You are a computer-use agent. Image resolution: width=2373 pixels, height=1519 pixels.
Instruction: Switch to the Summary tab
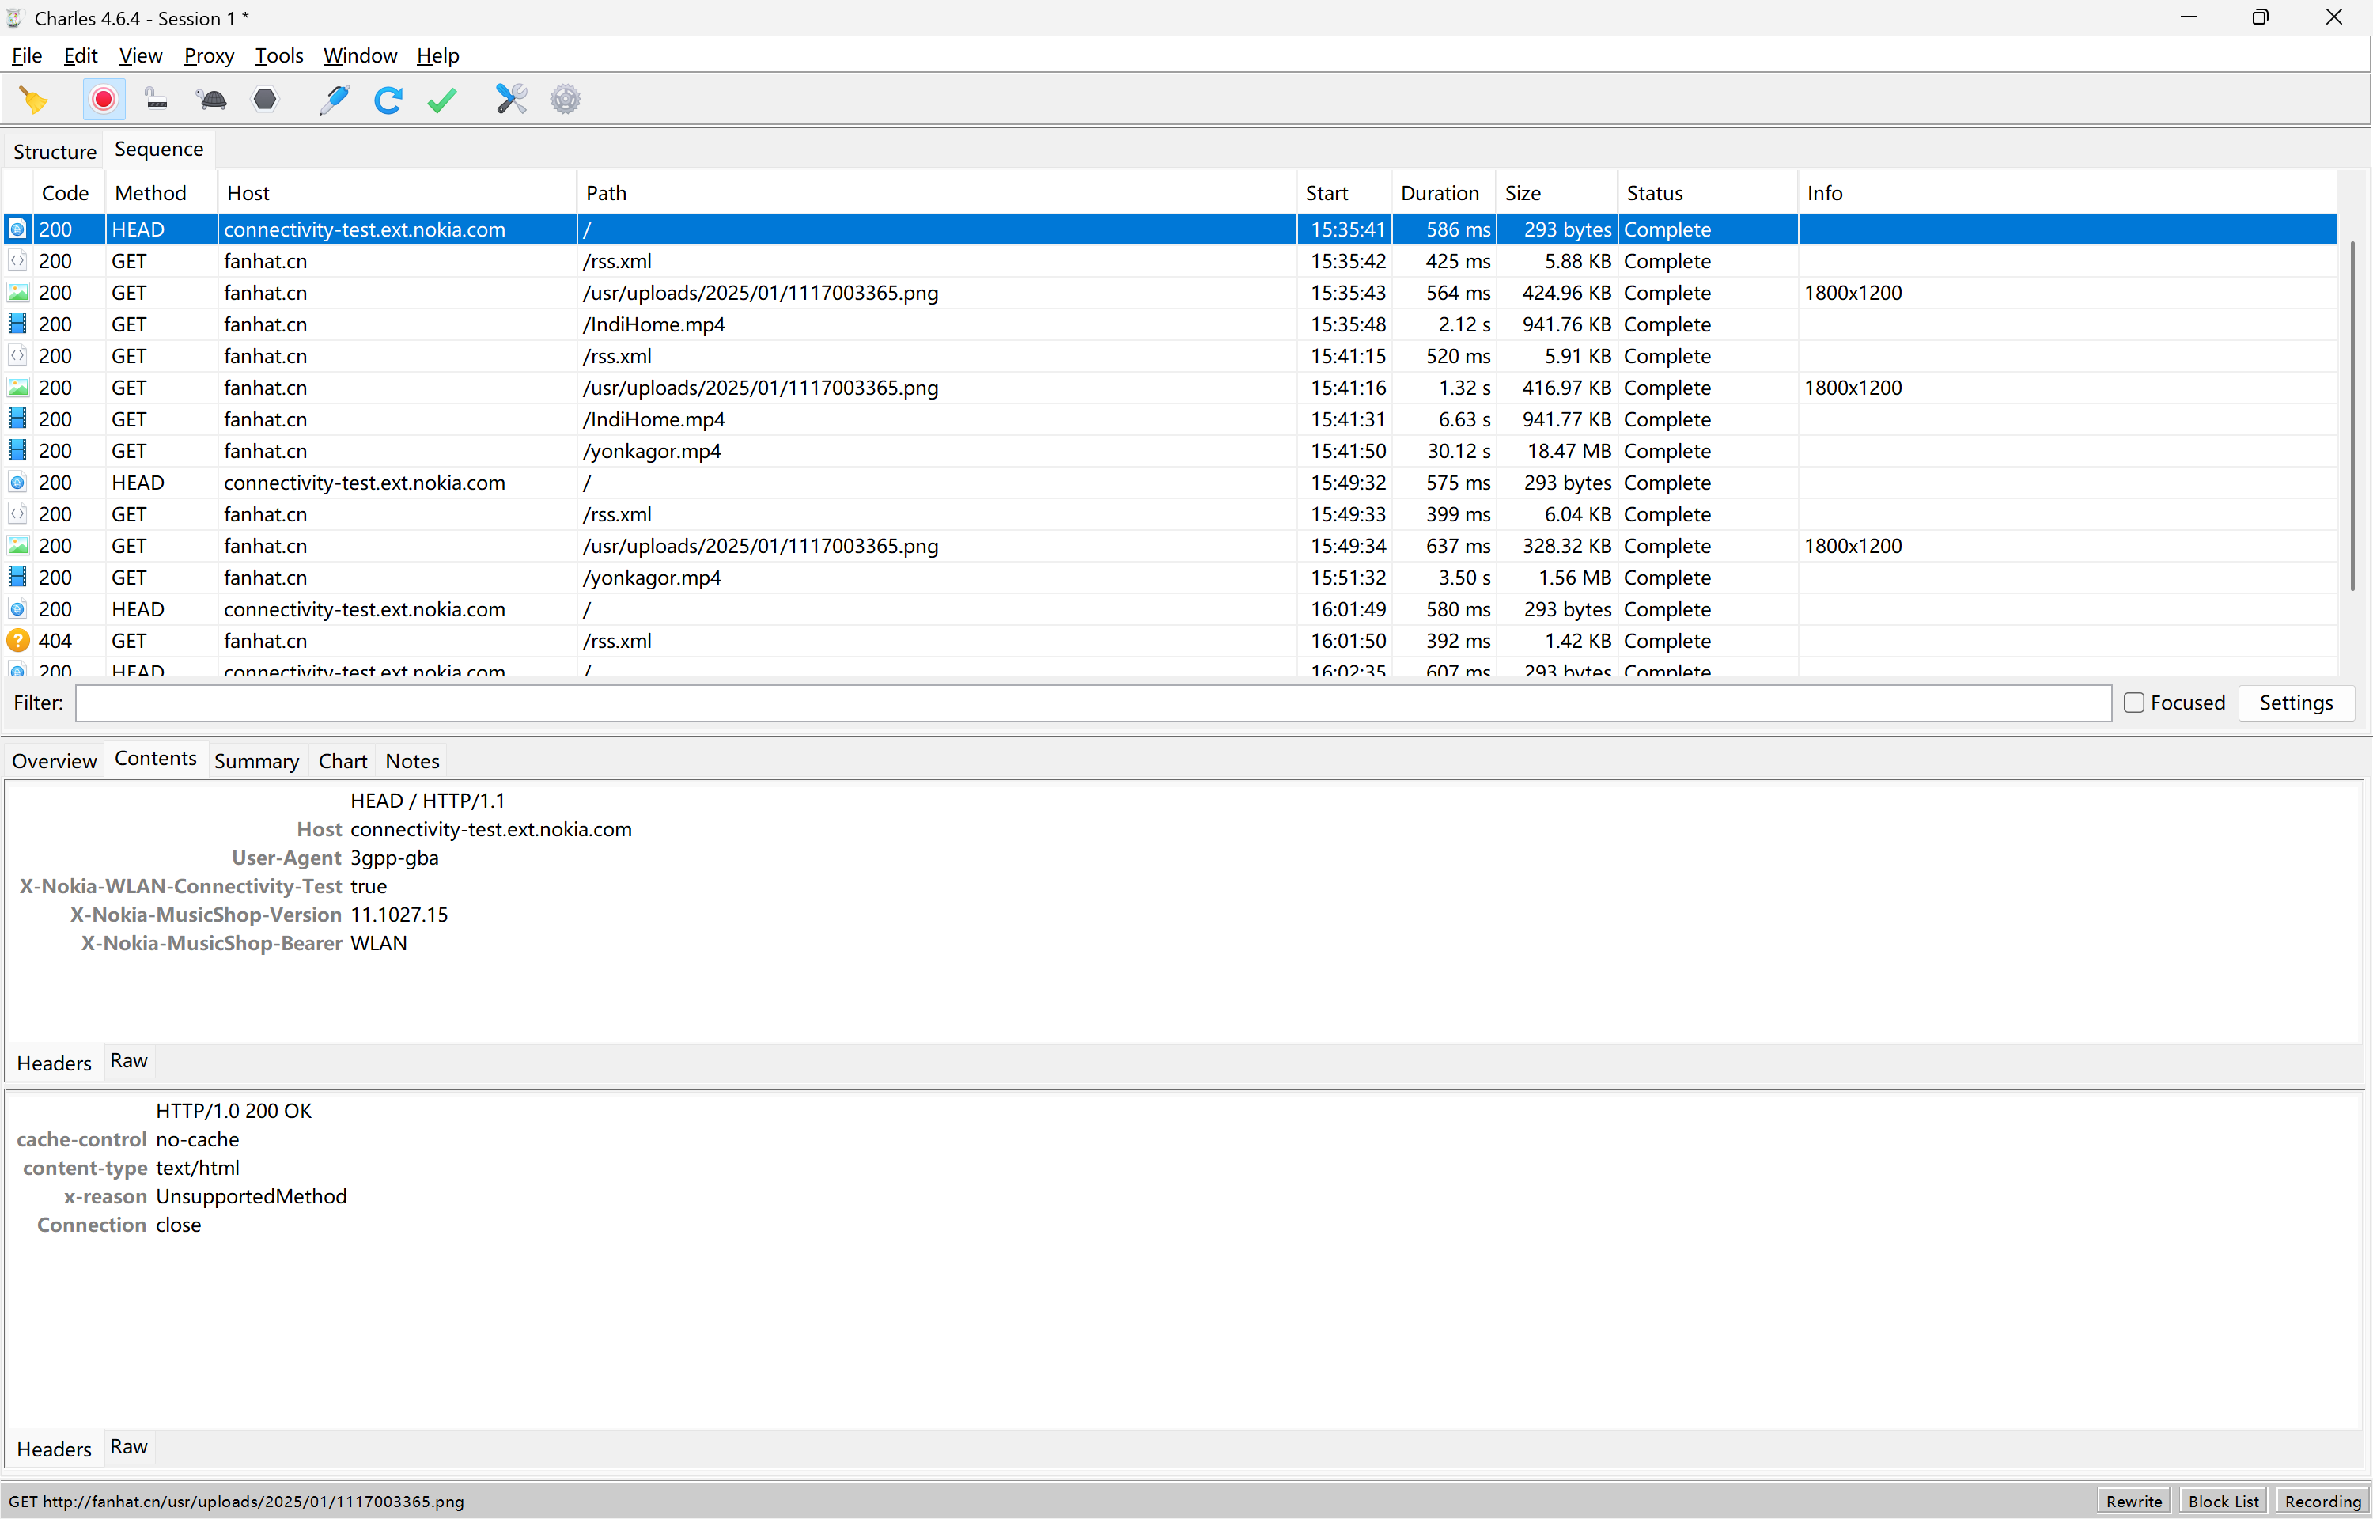[256, 761]
